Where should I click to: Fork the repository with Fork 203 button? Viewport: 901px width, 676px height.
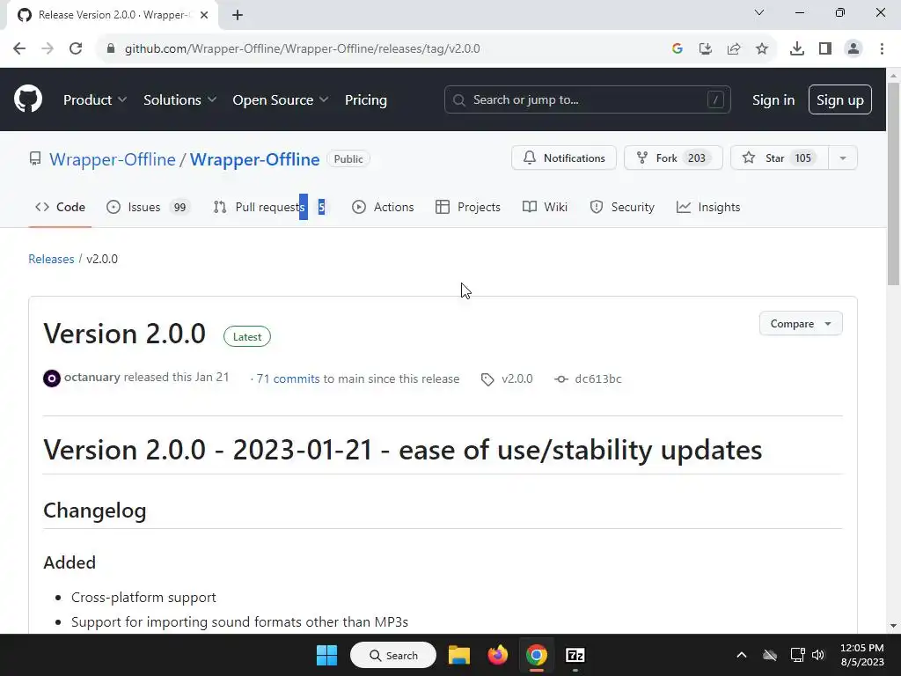(673, 158)
